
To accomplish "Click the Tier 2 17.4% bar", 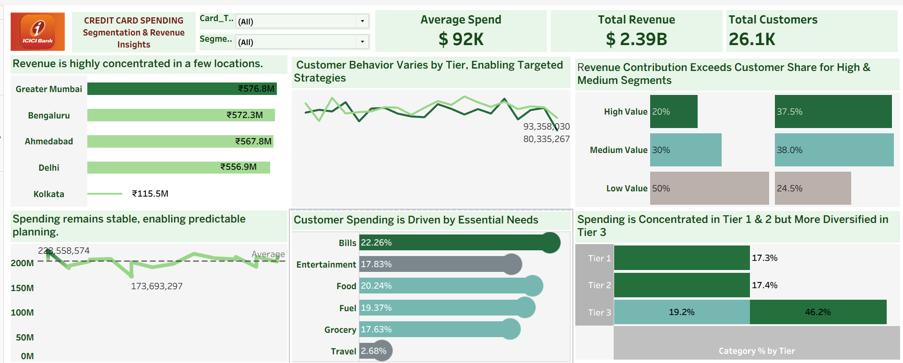I will pyautogui.click(x=682, y=285).
